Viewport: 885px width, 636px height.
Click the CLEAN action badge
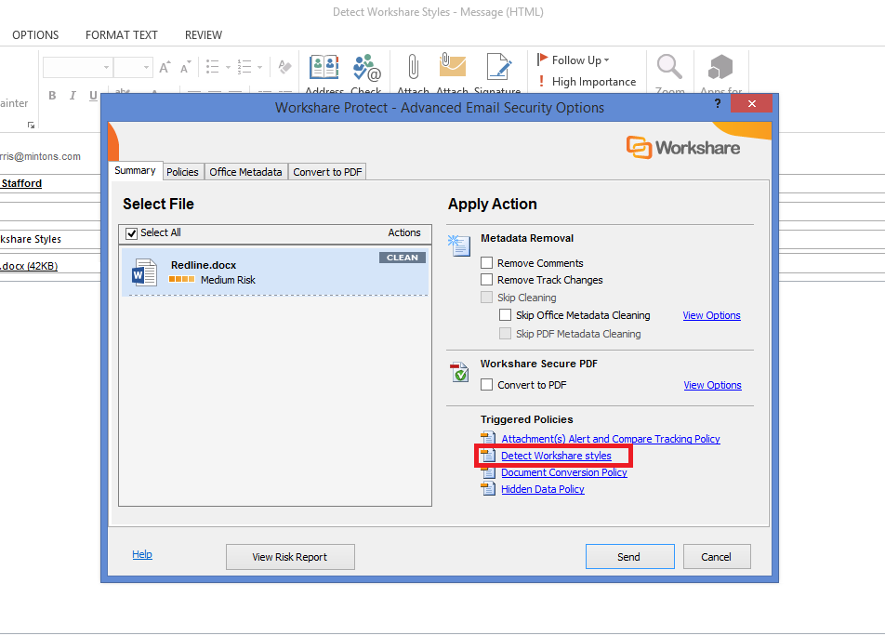coord(403,258)
